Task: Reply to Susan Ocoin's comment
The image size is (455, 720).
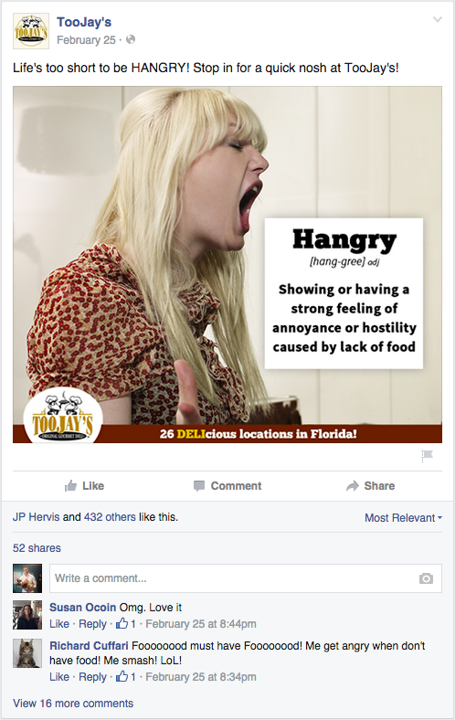Action: [92, 623]
